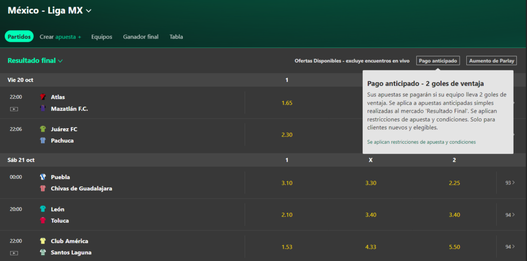Click the 22:06 kickoff time for Juárez FC

pyautogui.click(x=16, y=129)
